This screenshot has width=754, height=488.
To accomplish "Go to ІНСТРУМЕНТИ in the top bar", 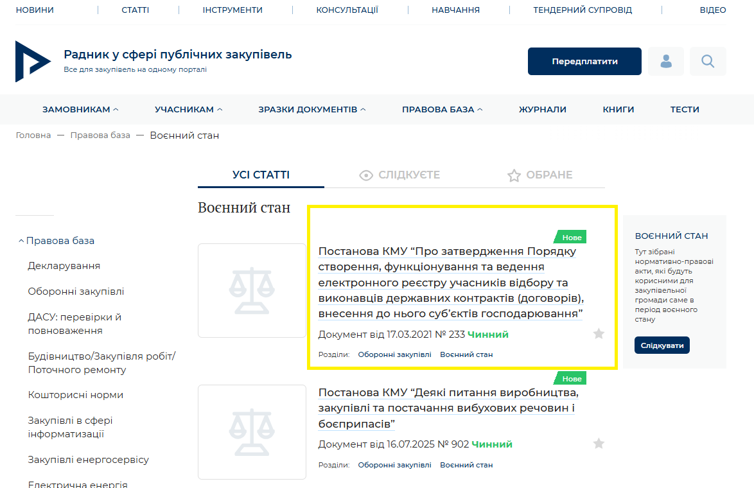I will point(232,10).
